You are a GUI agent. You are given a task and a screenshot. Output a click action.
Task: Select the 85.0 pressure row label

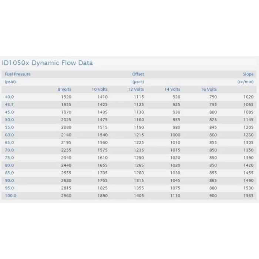tap(9, 173)
